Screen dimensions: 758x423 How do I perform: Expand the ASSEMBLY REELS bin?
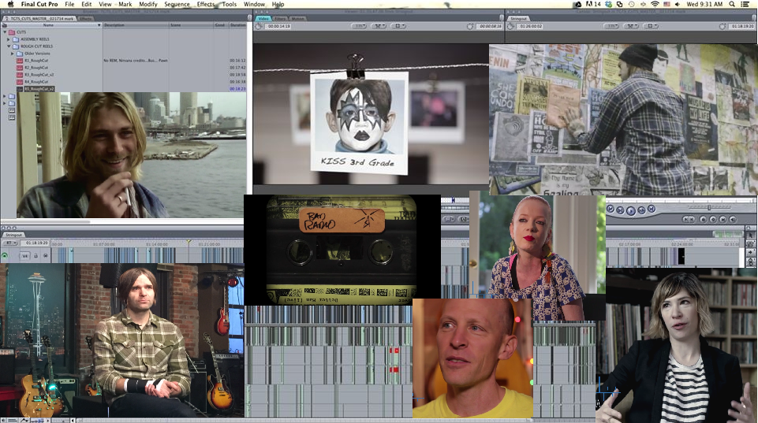click(9, 39)
